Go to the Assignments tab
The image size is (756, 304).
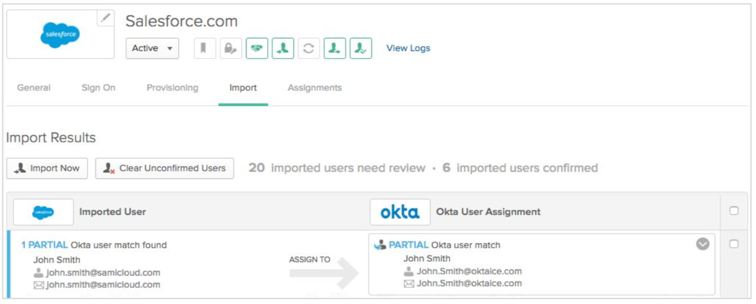point(314,88)
